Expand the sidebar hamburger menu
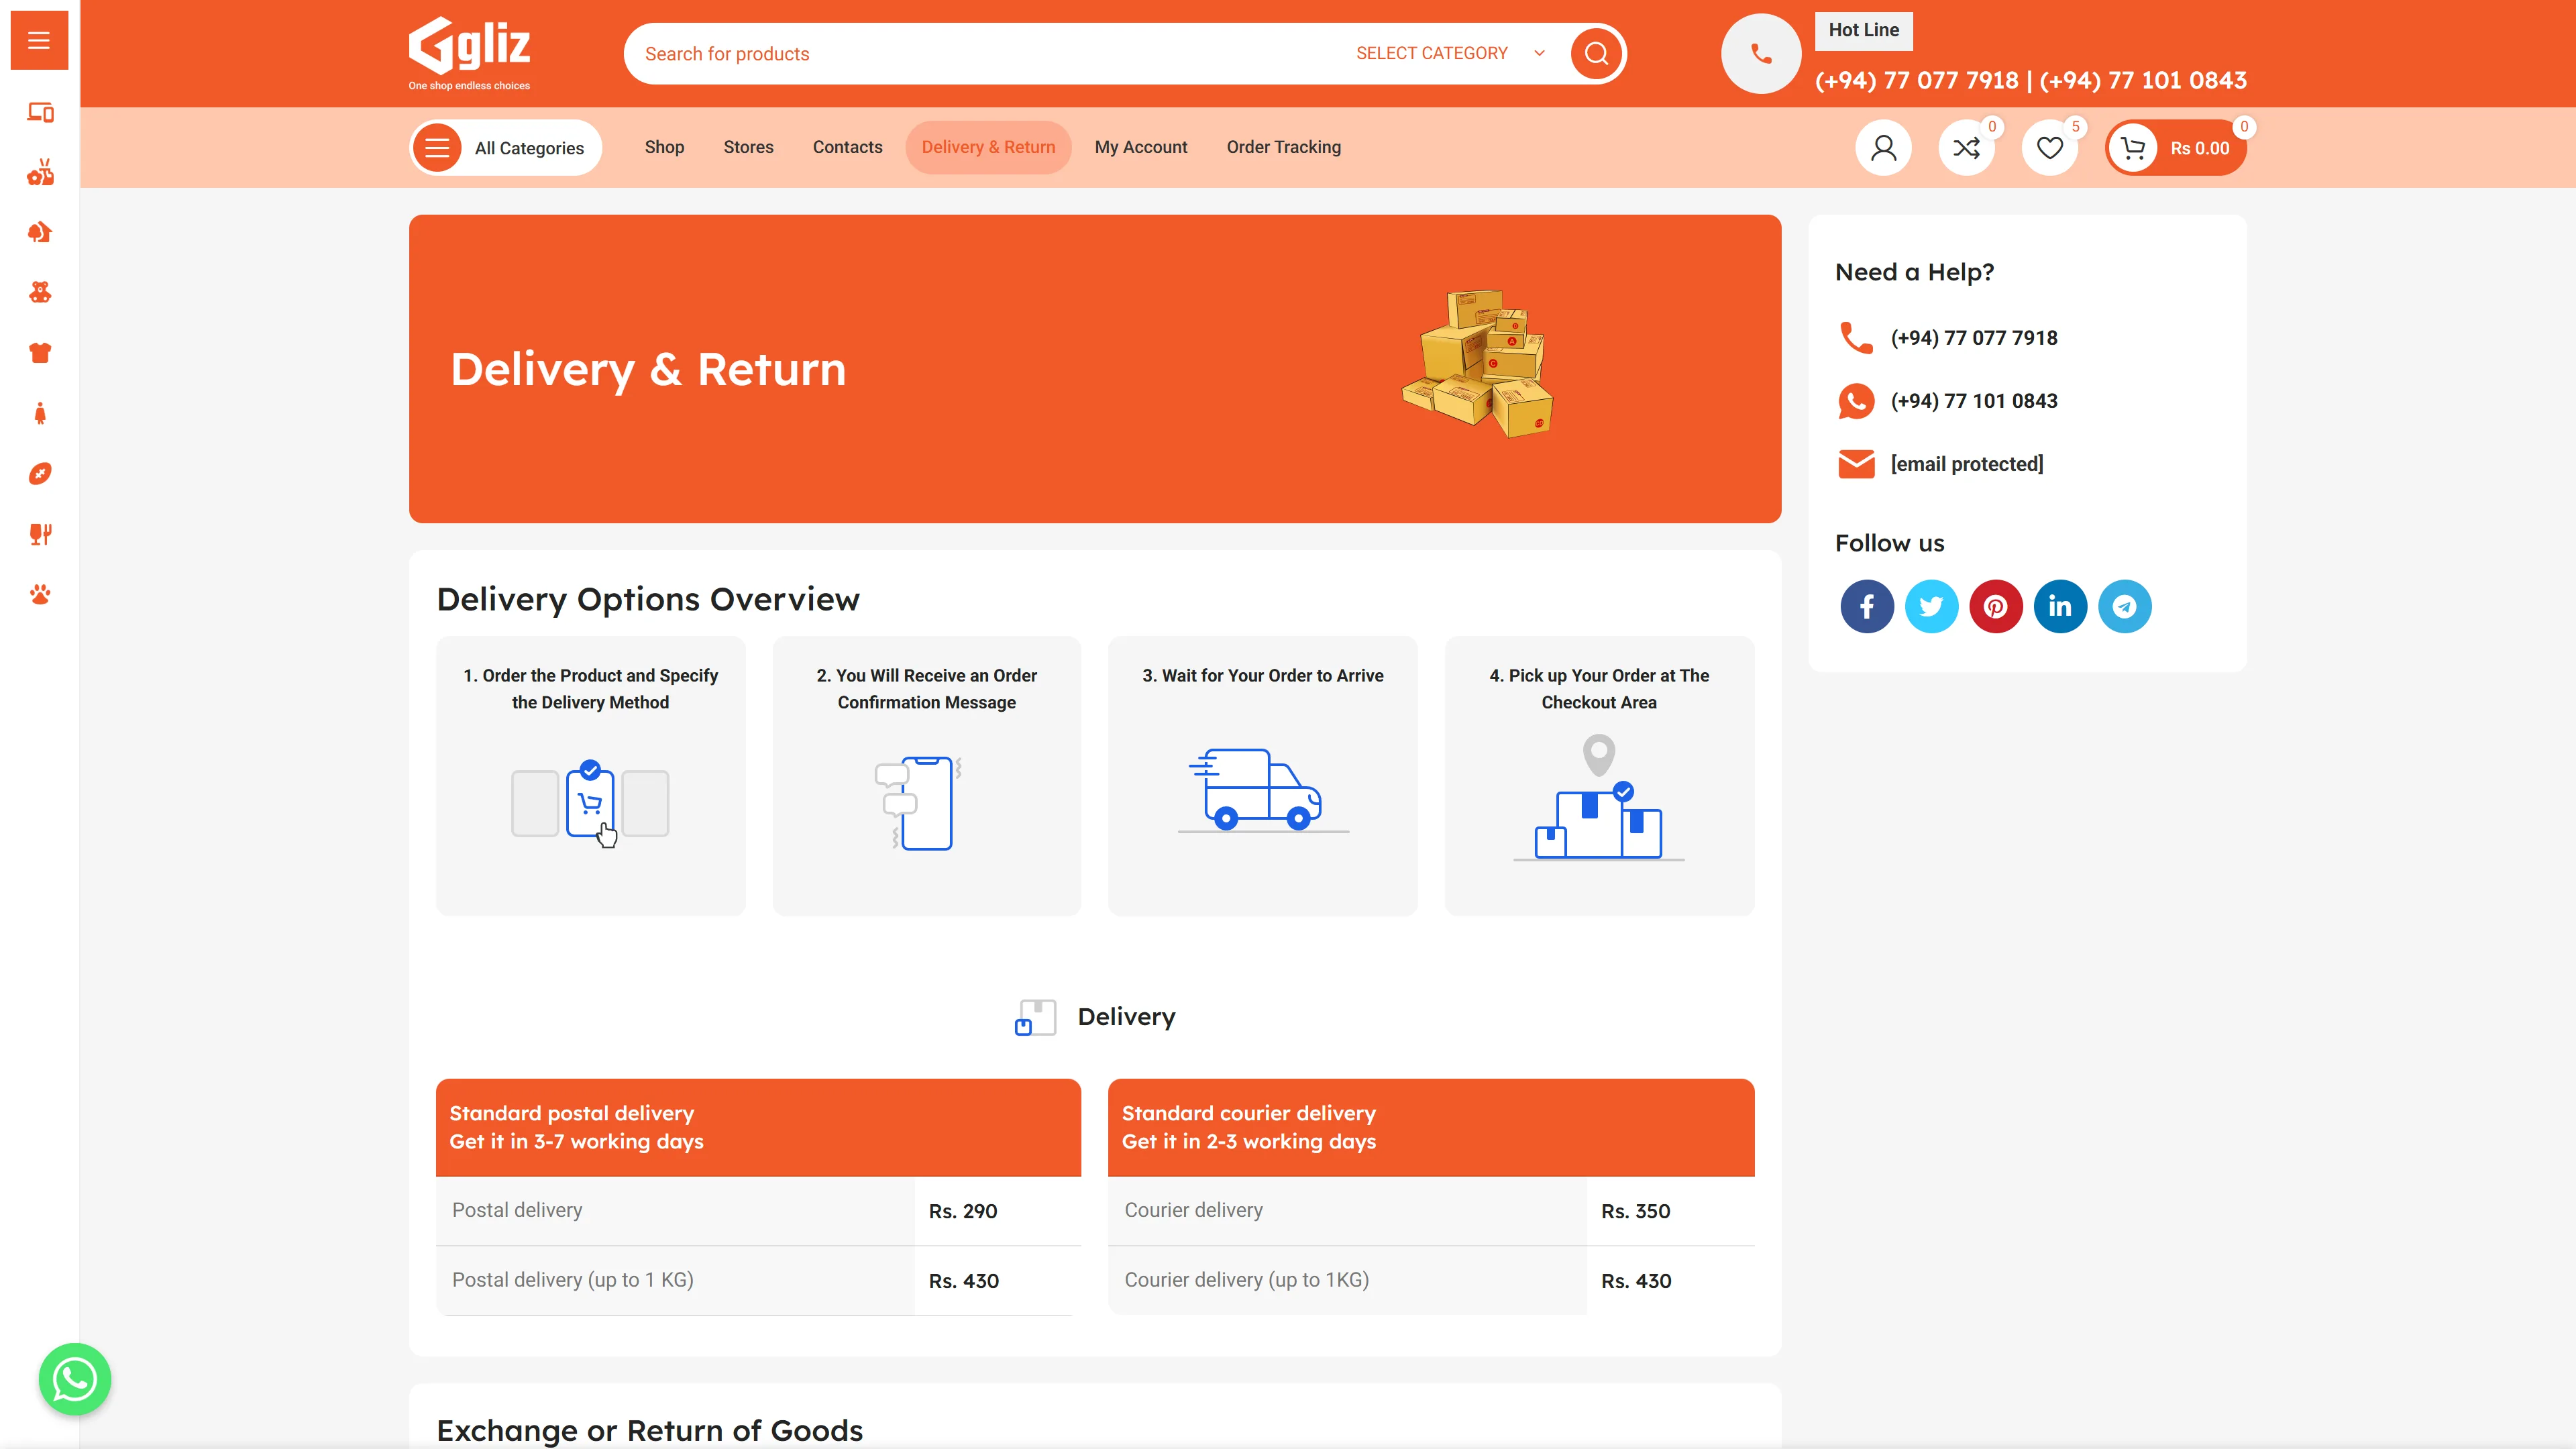The width and height of the screenshot is (2576, 1449). 39,40
